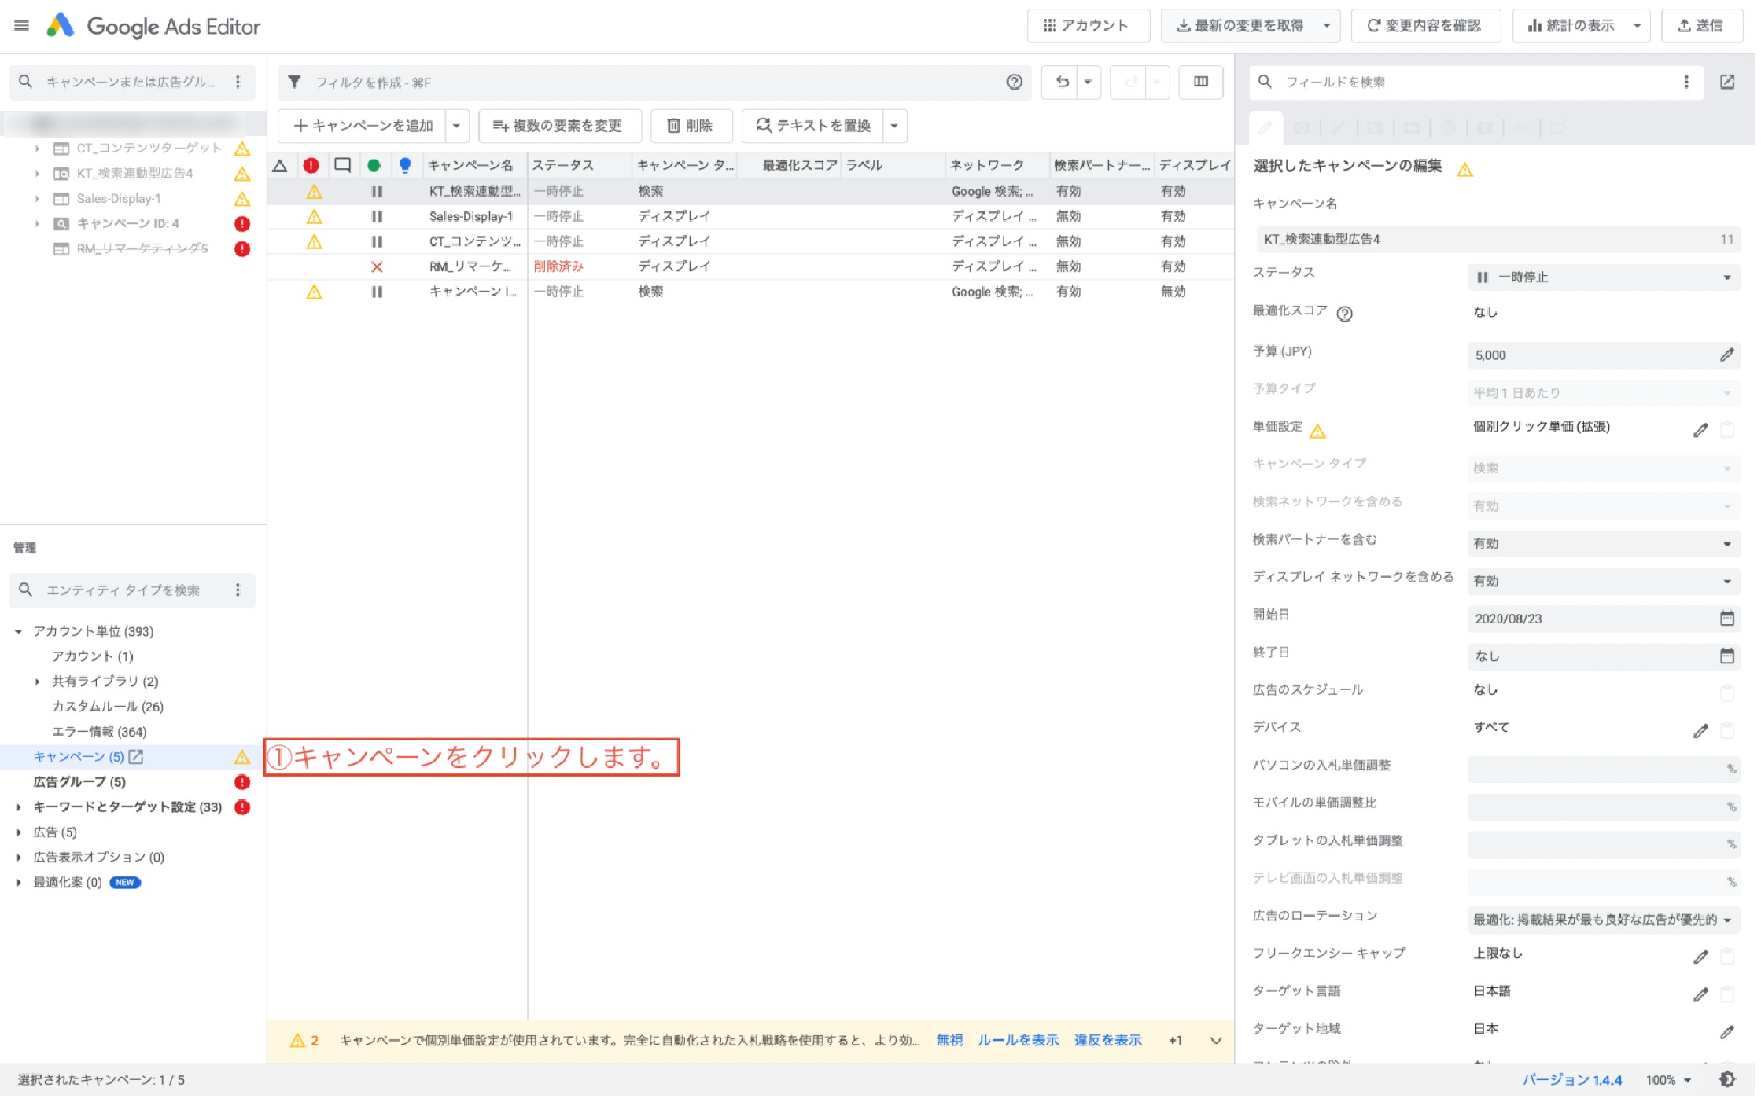1761x1106 pixels.
Task: Open the アカウント menu at the top
Action: 1089,25
